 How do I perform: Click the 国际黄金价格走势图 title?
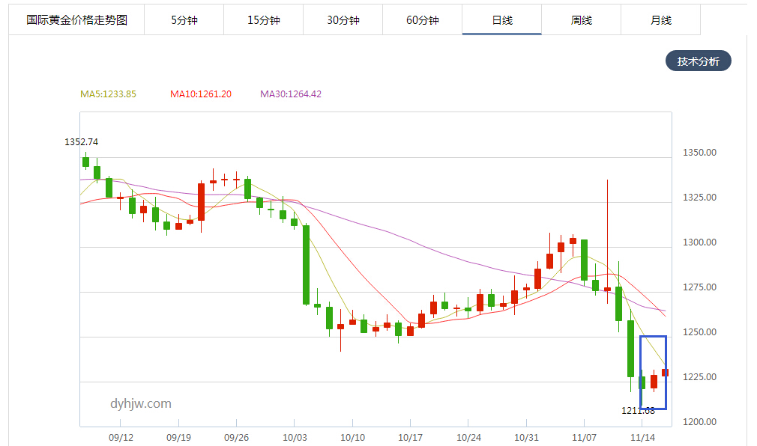(76, 20)
